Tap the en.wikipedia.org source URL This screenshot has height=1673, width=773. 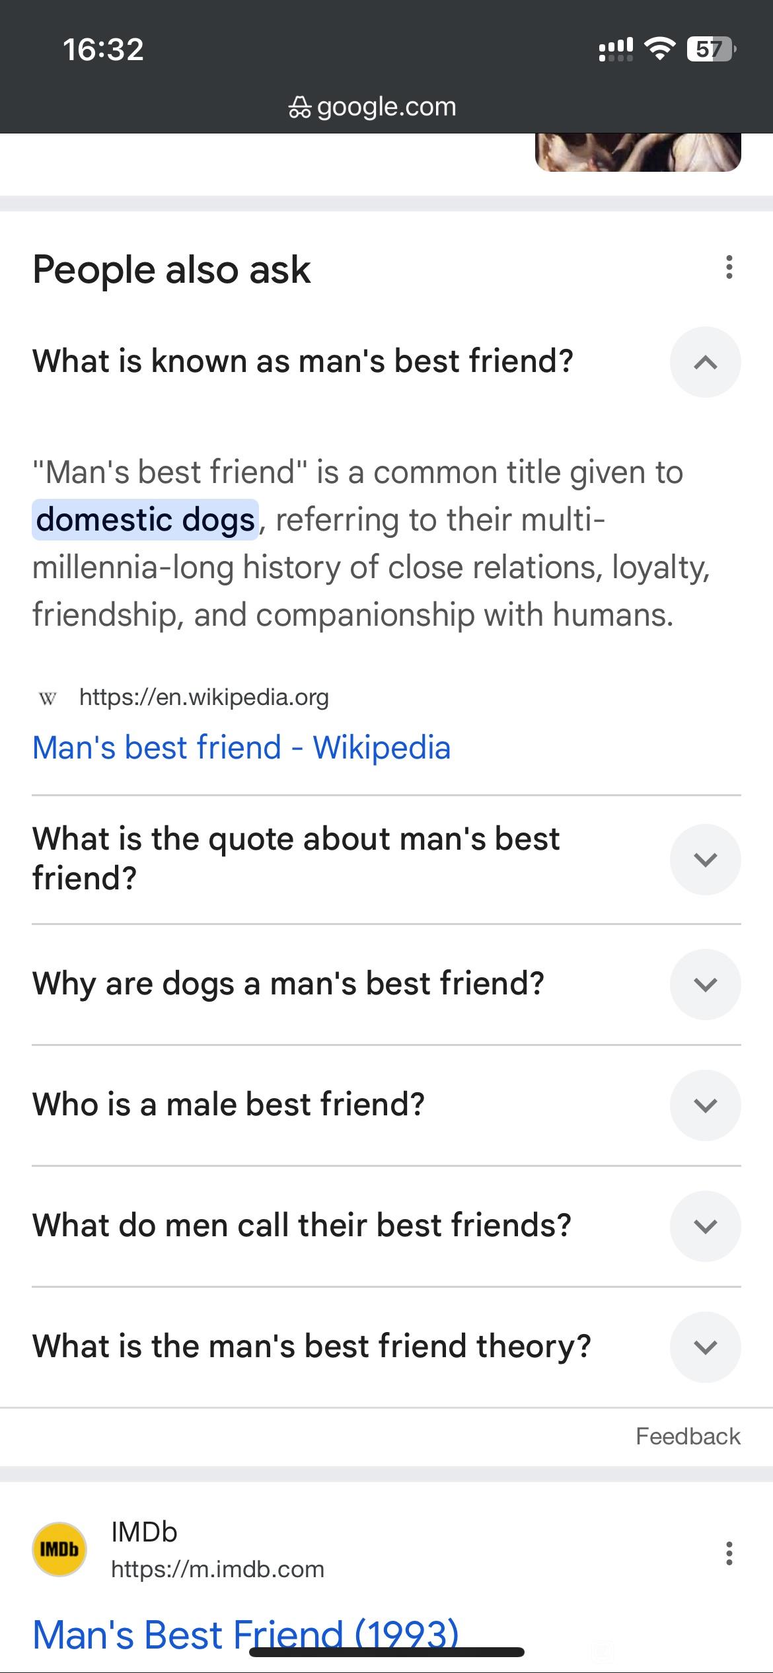[x=203, y=697]
